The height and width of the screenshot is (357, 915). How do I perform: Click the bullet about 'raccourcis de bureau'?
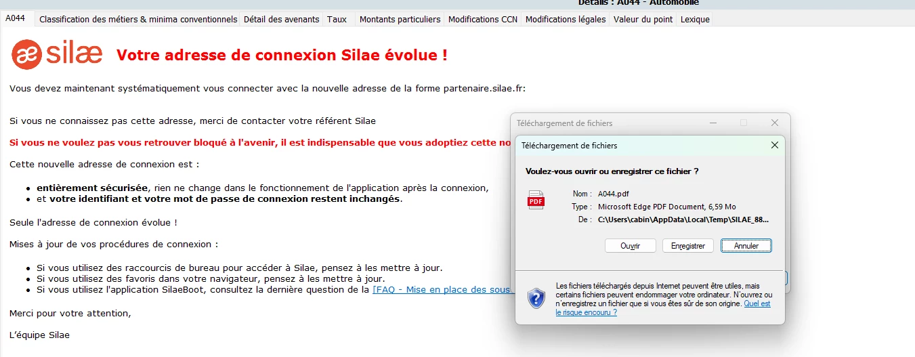click(240, 268)
